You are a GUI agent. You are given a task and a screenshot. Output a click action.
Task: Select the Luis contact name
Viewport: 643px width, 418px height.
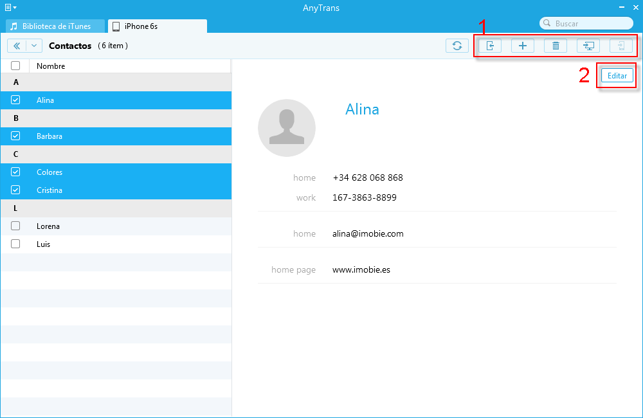click(43, 244)
